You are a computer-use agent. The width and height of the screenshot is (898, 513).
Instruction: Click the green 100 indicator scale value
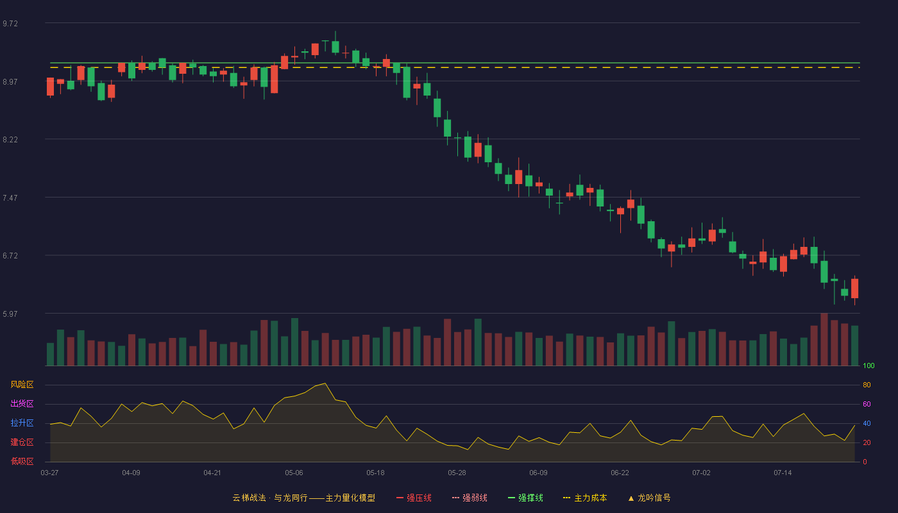click(x=868, y=366)
